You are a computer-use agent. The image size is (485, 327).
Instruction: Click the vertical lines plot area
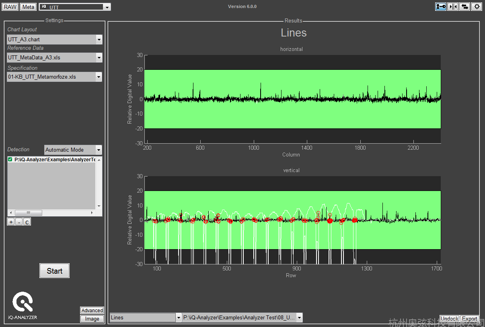coord(292,220)
